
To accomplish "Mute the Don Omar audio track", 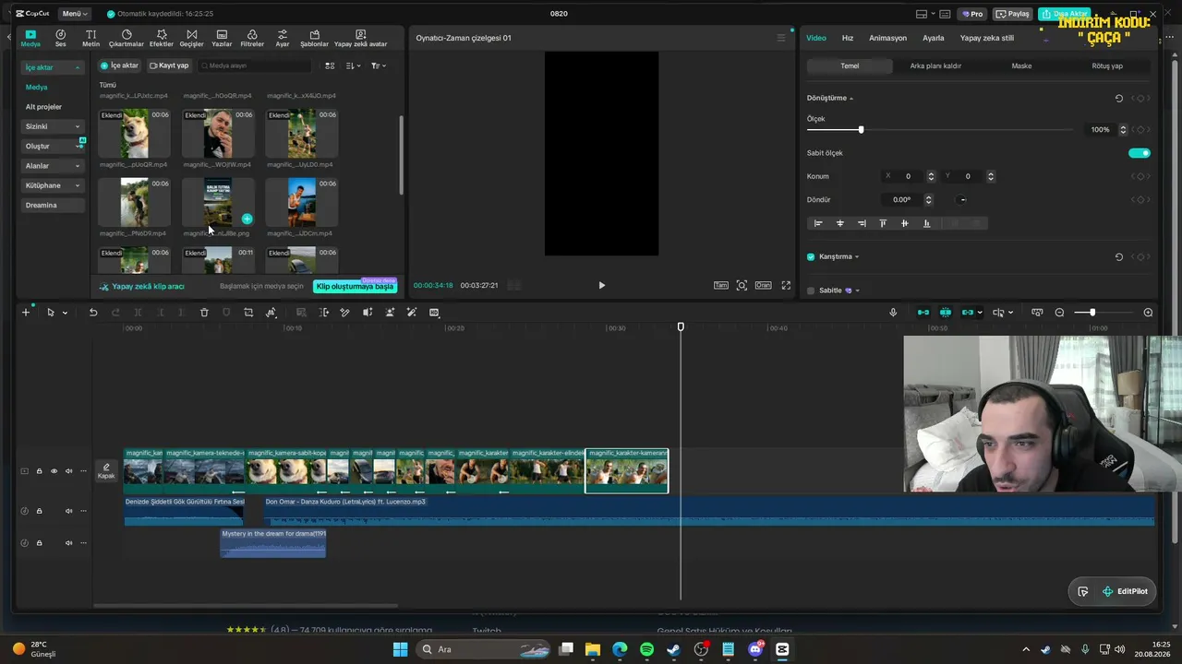I will coord(68,511).
